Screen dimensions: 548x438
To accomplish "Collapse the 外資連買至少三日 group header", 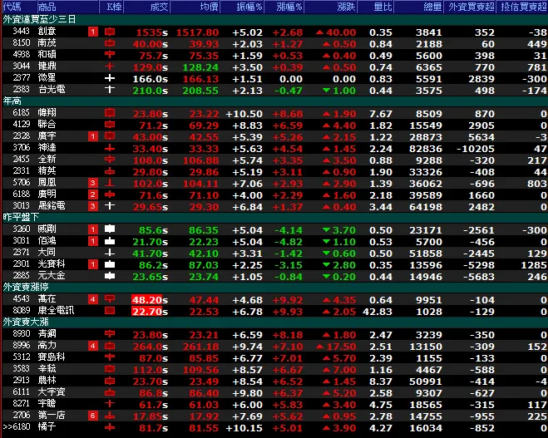I will (x=274, y=20).
